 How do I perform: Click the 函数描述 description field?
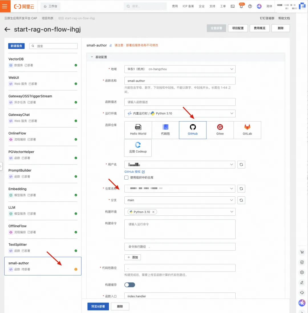click(x=180, y=102)
